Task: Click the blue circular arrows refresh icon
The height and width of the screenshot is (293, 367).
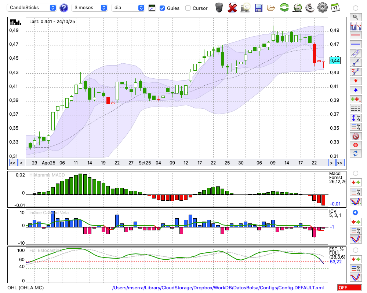Action: click(356, 153)
